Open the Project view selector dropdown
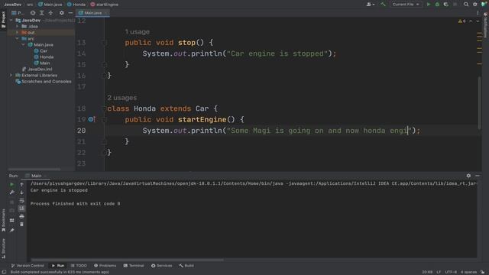The width and height of the screenshot is (489, 275). [18, 13]
